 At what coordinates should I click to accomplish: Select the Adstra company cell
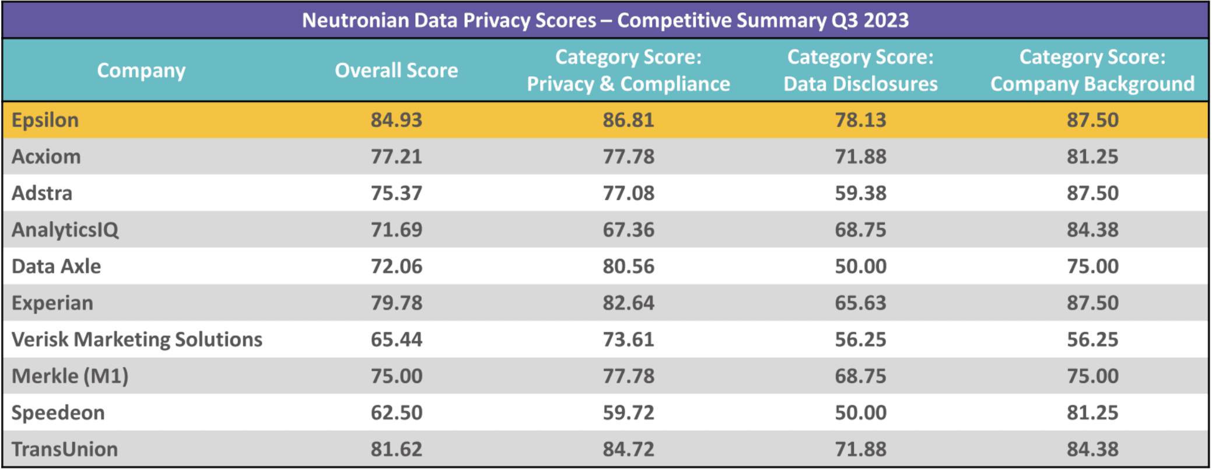click(x=42, y=194)
